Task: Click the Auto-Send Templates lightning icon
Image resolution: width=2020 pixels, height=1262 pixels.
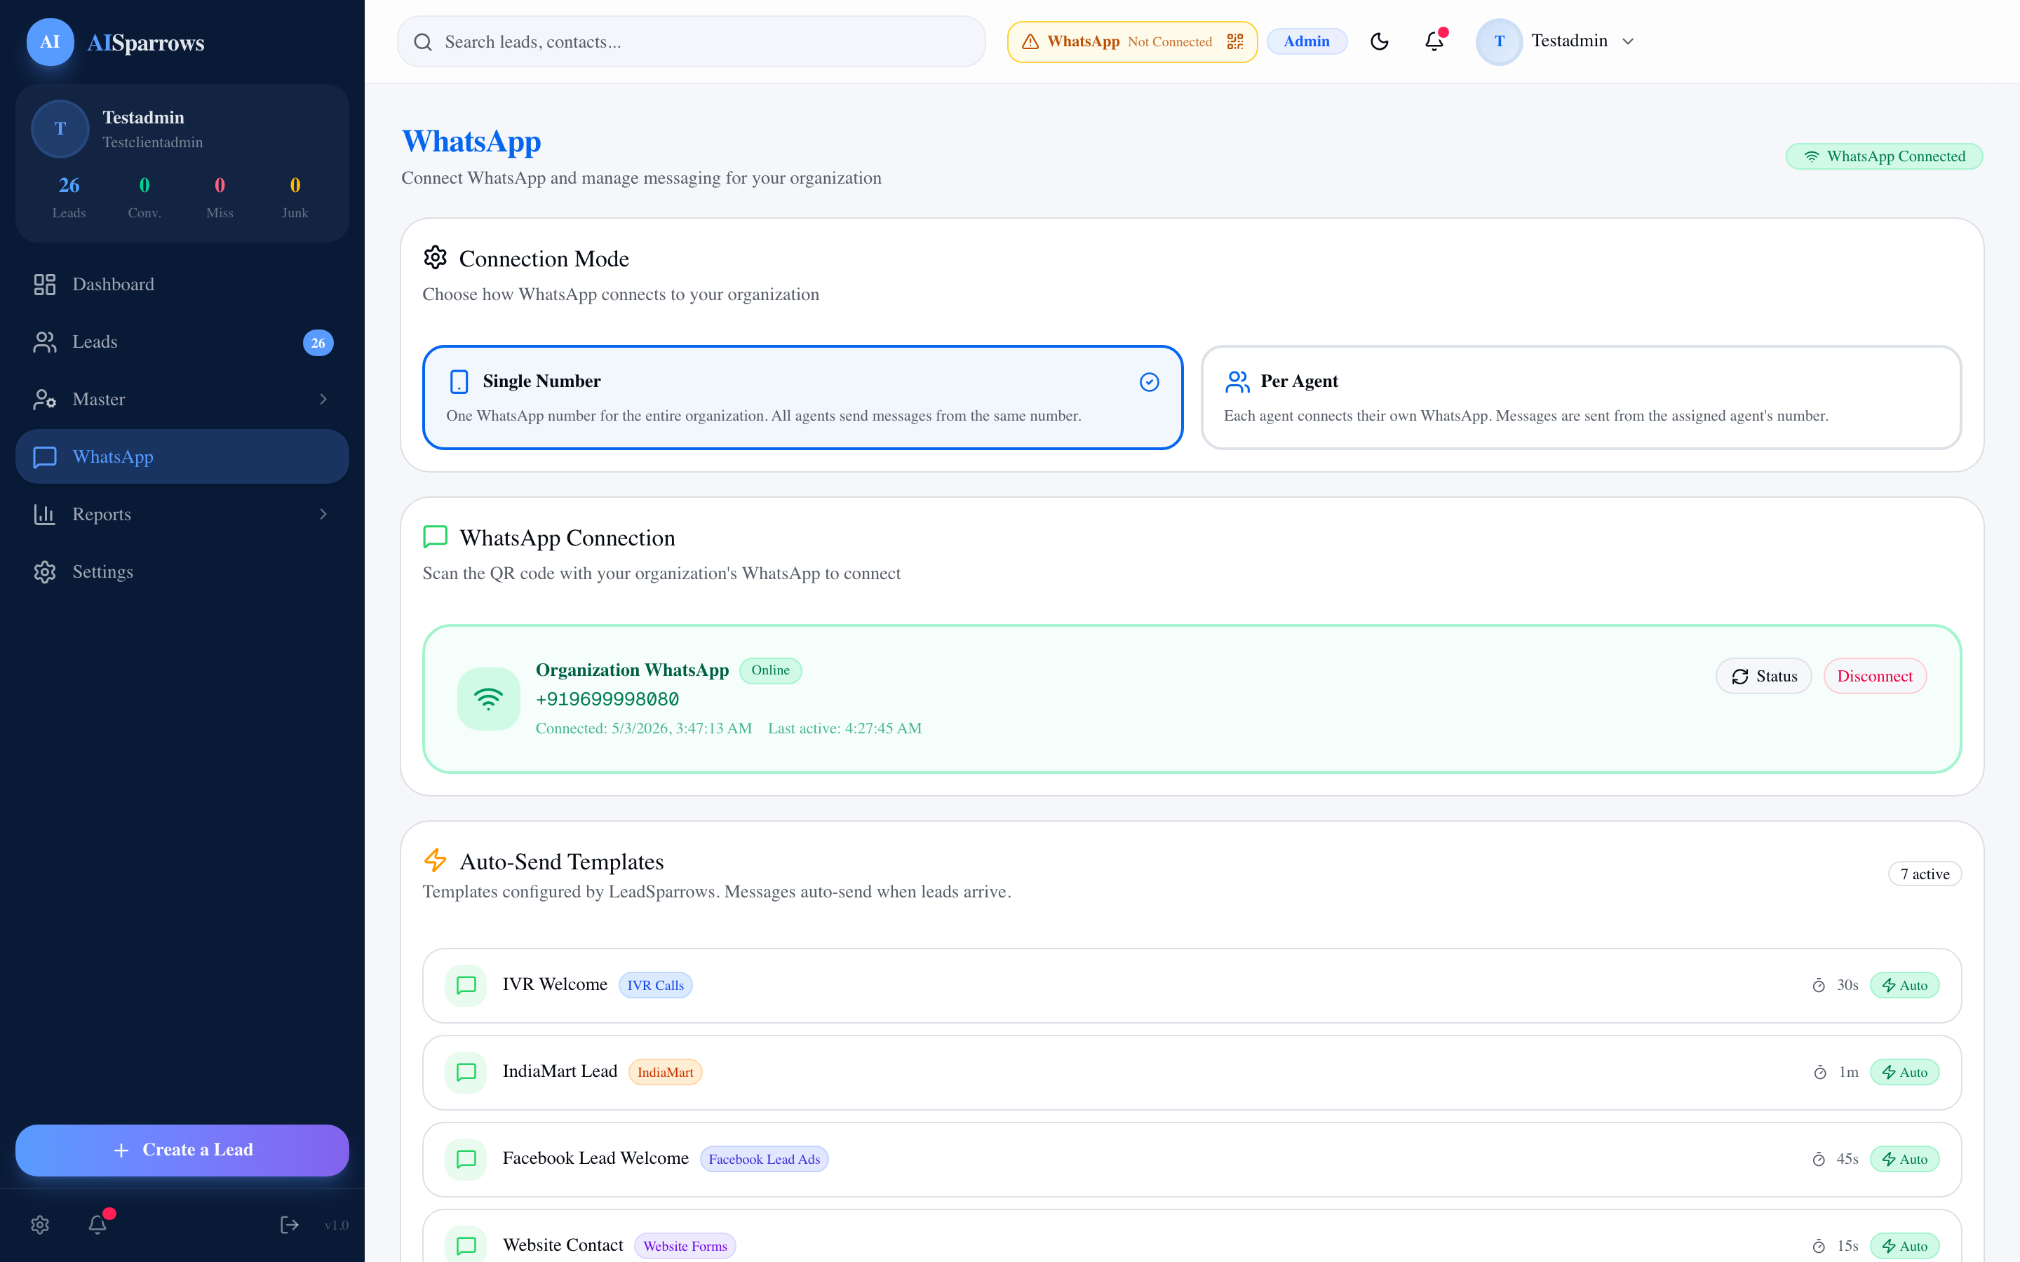Action: pos(435,860)
